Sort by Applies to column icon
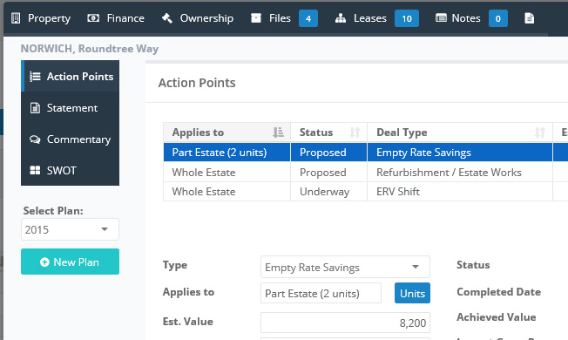 pos(278,133)
